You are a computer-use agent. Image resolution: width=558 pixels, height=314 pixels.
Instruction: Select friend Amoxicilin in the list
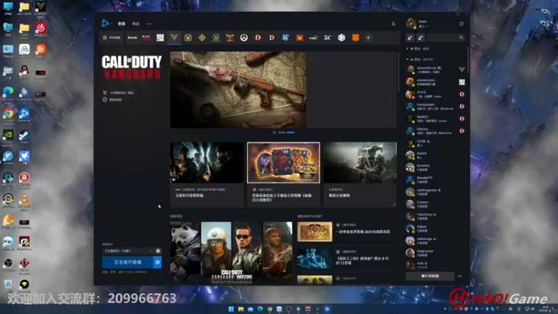(x=435, y=69)
